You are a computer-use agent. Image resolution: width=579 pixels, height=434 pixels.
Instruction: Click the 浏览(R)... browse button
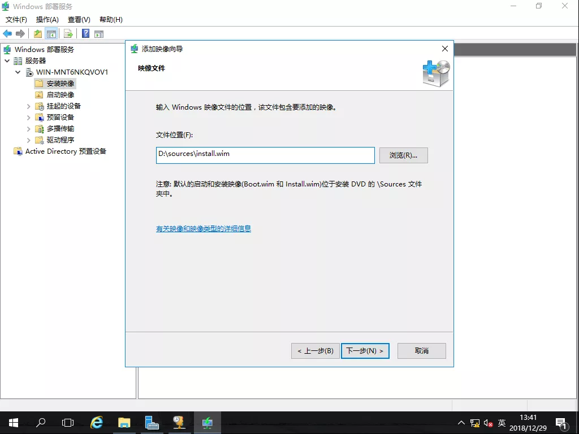point(403,155)
